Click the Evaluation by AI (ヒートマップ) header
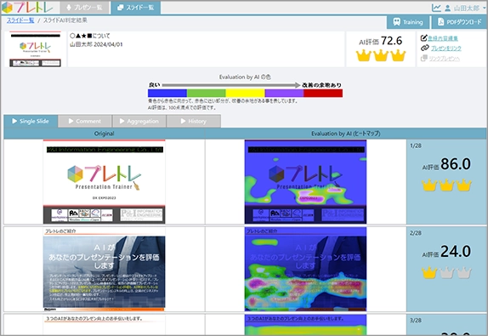488x336 pixels. coord(345,134)
